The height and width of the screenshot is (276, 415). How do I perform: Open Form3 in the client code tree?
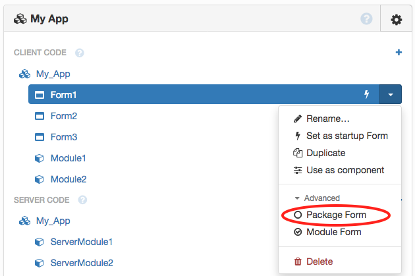[x=64, y=137]
